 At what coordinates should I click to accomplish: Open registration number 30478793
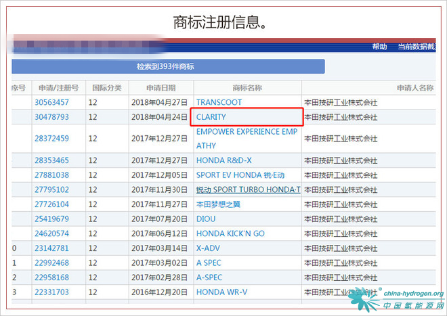pos(51,117)
